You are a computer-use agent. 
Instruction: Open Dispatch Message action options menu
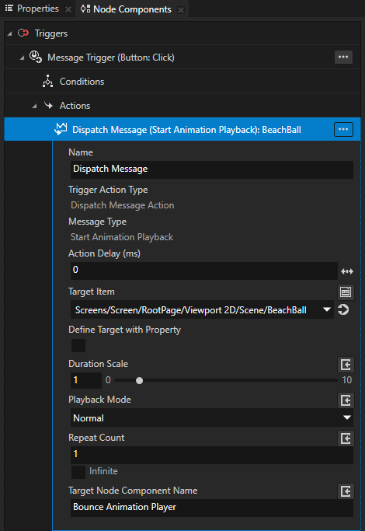coord(343,129)
